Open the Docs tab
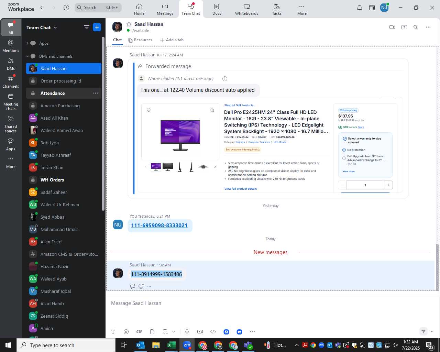This screenshot has width=440, height=352. [x=217, y=9]
